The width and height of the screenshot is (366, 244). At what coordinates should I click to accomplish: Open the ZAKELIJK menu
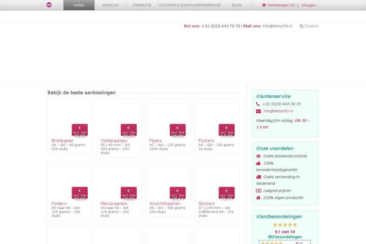pos(110,5)
